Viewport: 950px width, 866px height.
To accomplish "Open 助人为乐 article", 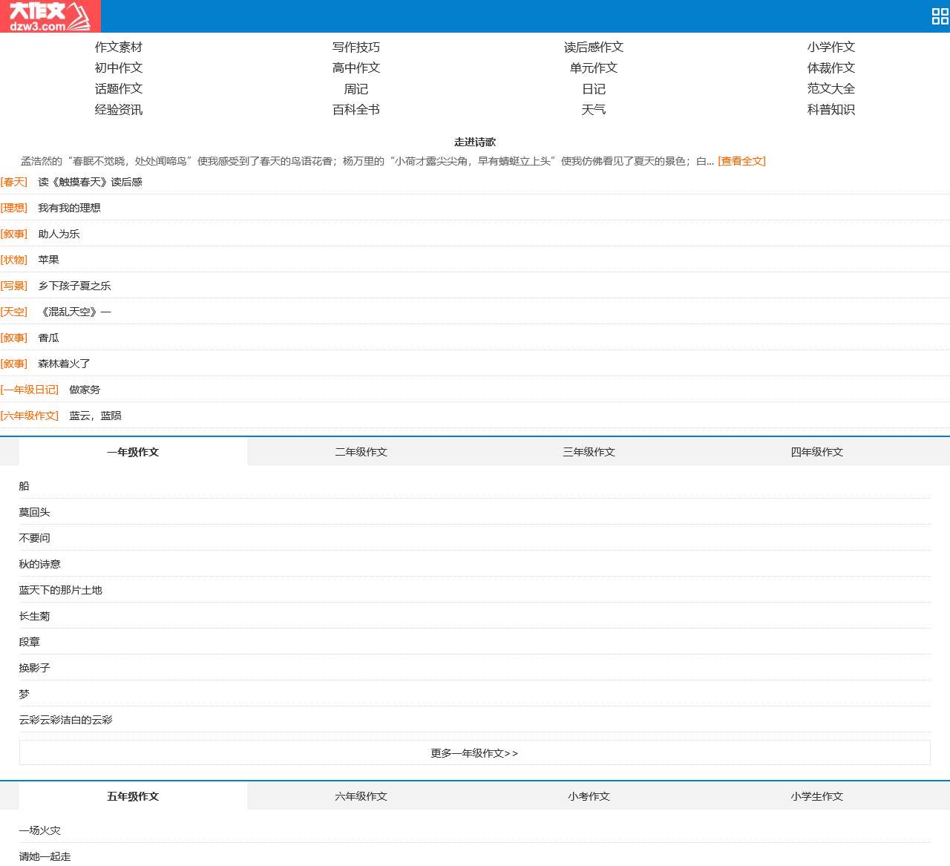I will coord(59,234).
